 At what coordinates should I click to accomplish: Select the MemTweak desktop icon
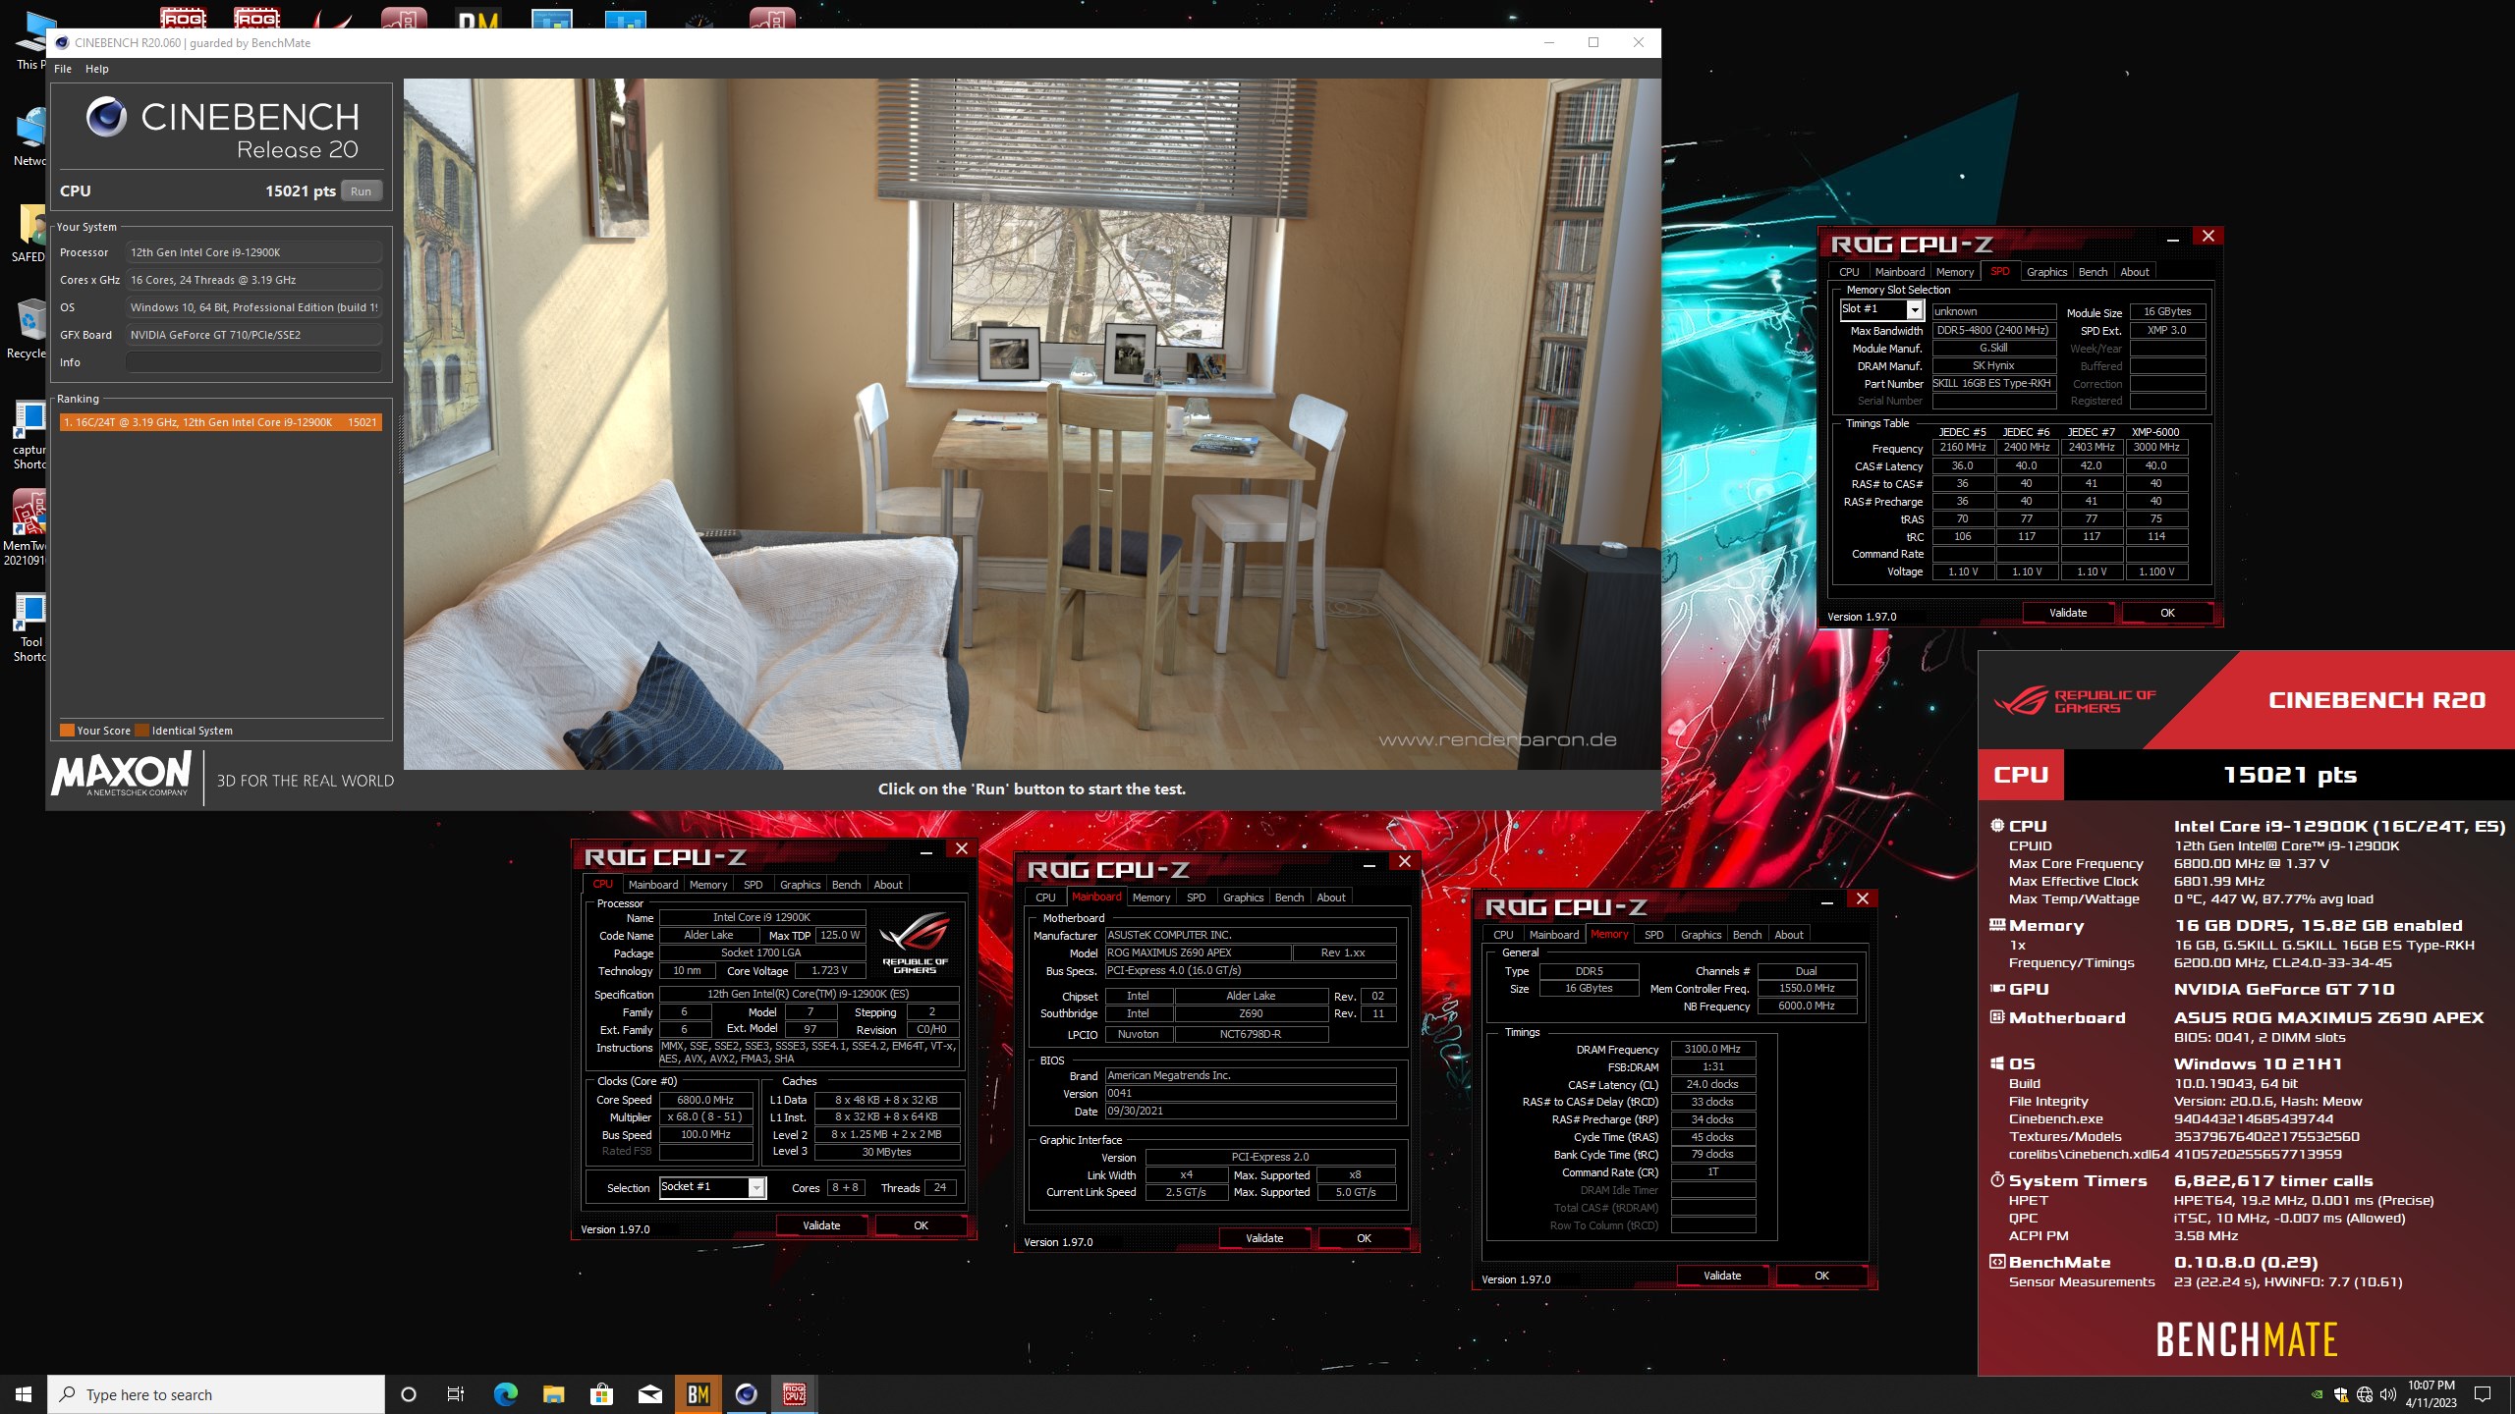pos(28,528)
